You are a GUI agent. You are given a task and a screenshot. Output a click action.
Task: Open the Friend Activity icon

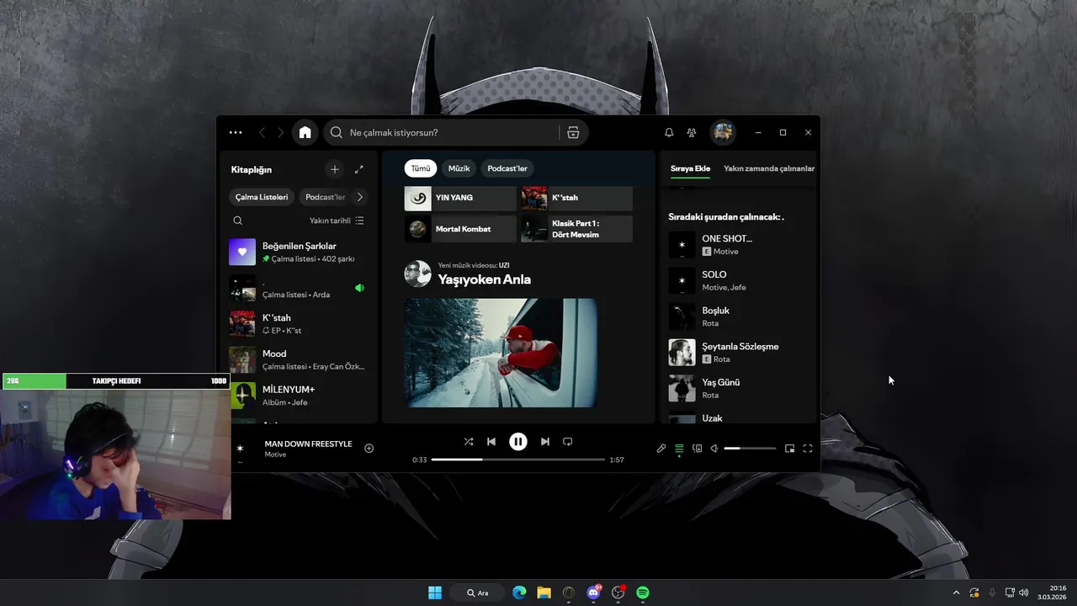(692, 132)
